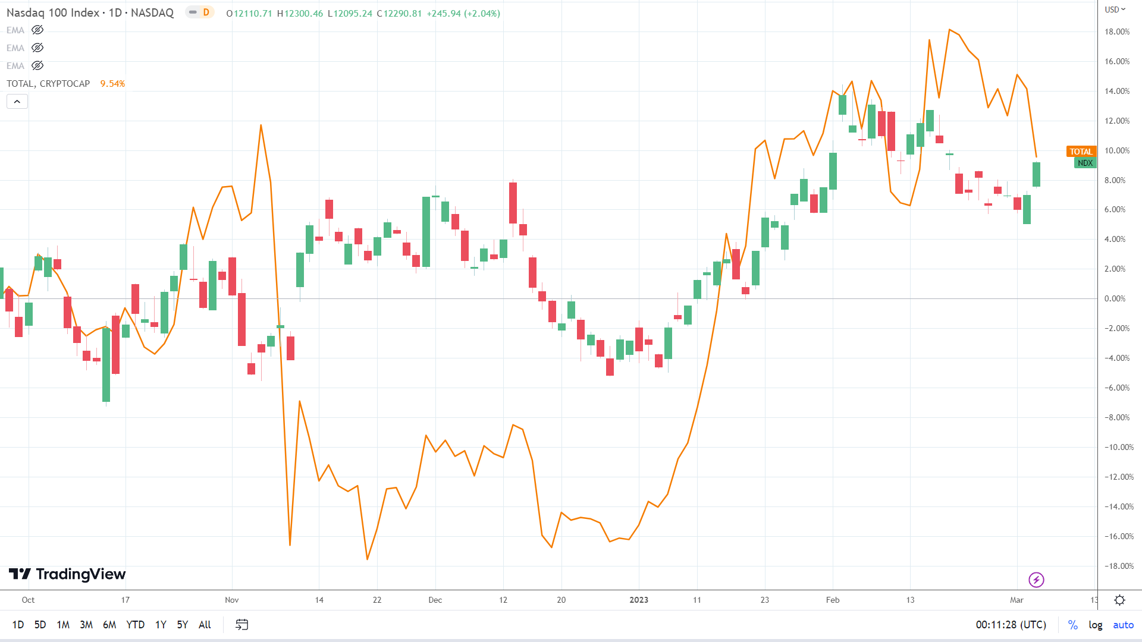
Task: Click the orange TOTAL price label
Action: [1081, 152]
